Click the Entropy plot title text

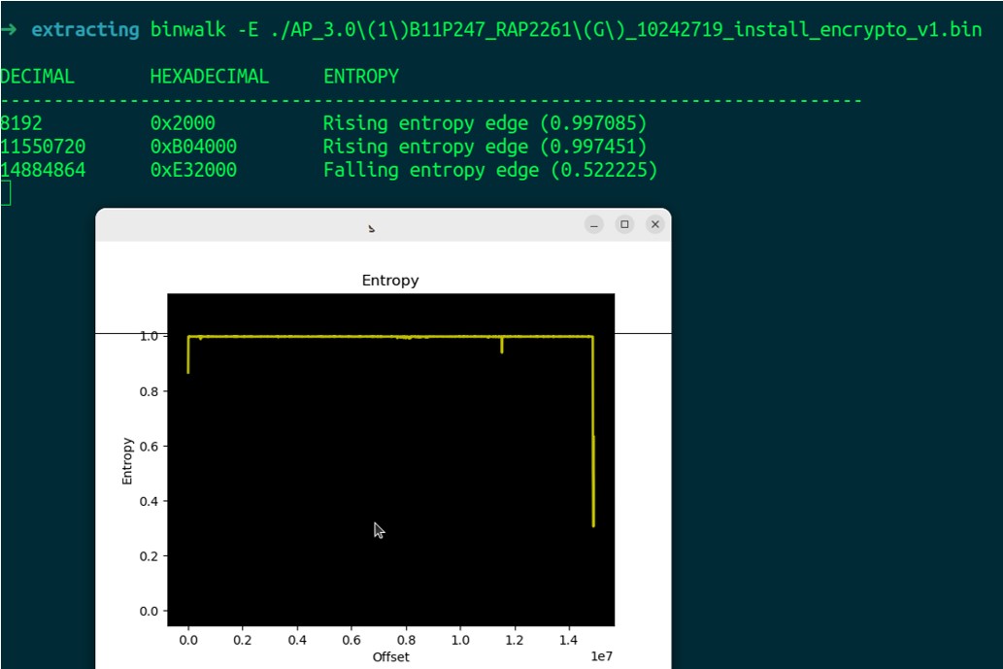click(x=389, y=280)
